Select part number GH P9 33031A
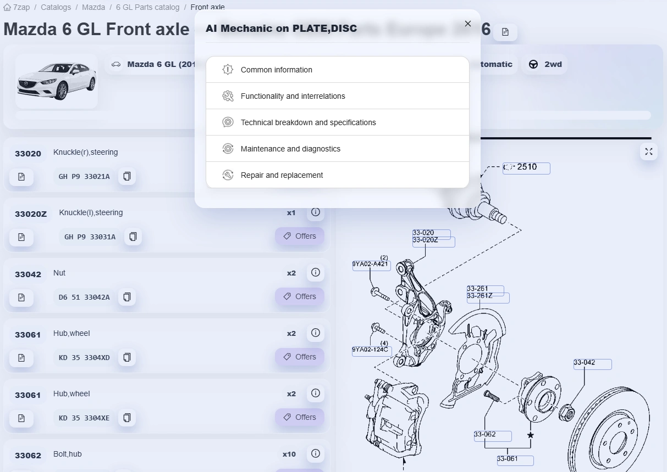 pyautogui.click(x=90, y=237)
